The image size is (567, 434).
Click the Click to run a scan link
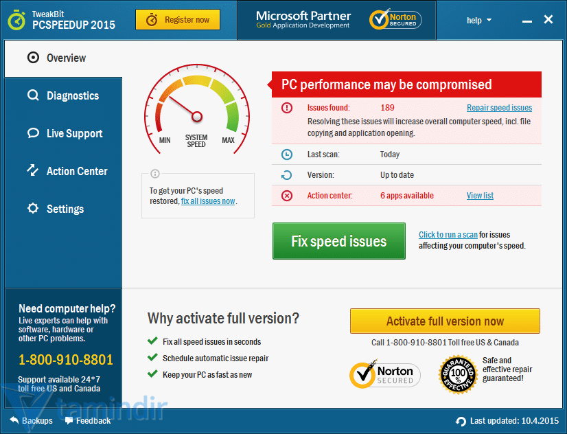coord(448,235)
